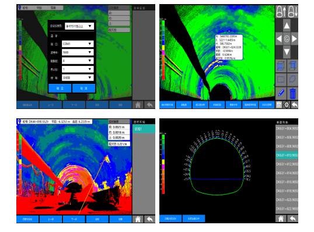Click yellow legend swatch in the cross-section screen
Viewport: 314px width, 232px height.
(x=163, y=162)
